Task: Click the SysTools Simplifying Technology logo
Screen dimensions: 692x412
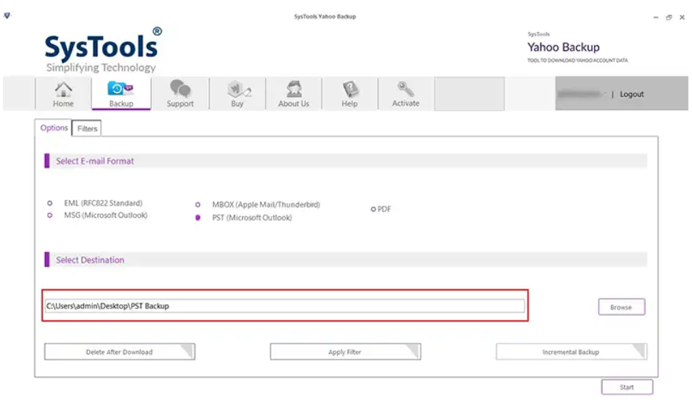Action: [104, 50]
